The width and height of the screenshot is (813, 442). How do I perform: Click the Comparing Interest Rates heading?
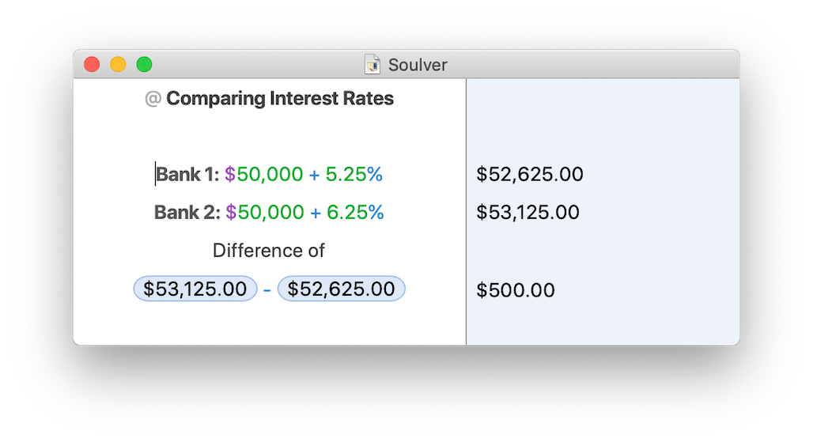click(280, 99)
